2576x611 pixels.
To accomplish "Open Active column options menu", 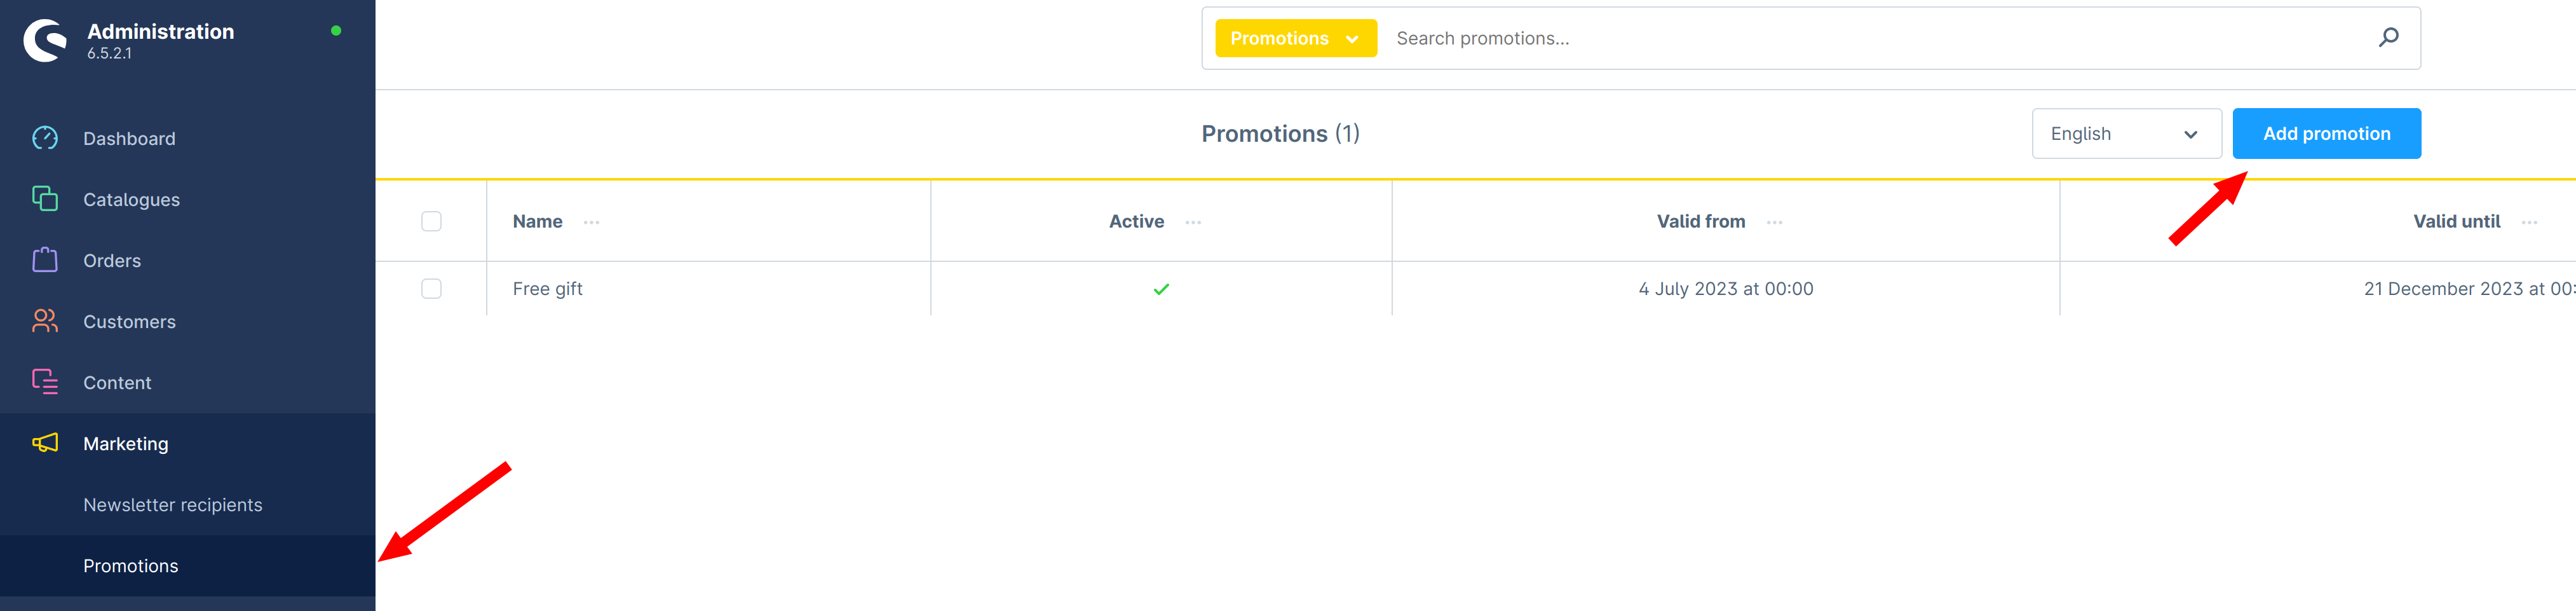I will pos(1192,222).
